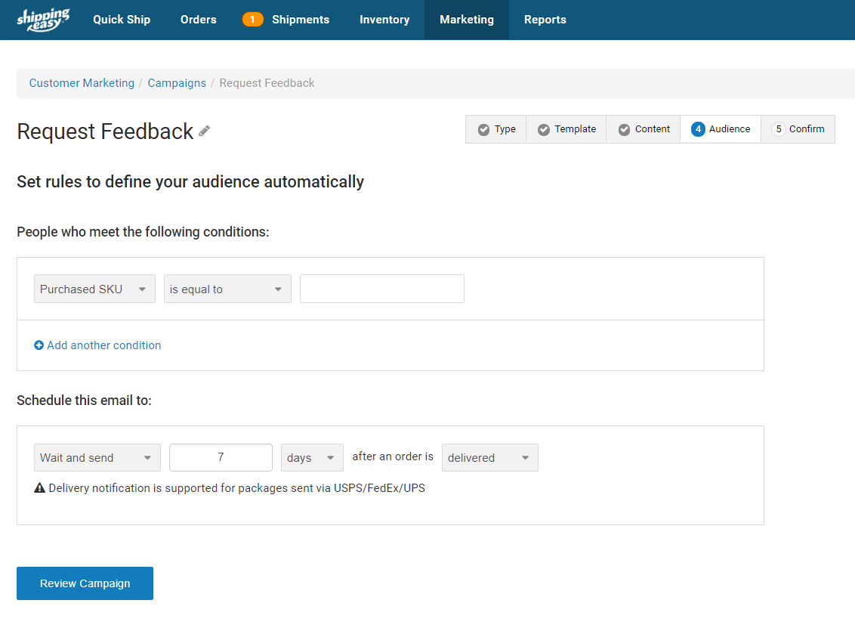Expand the 'Wait and send' schedule dropdown
The image size is (855, 628).
click(x=97, y=457)
